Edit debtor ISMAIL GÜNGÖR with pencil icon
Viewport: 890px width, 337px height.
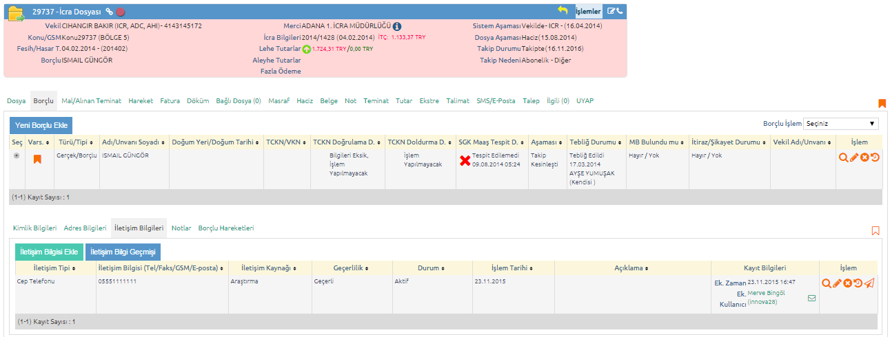click(853, 157)
